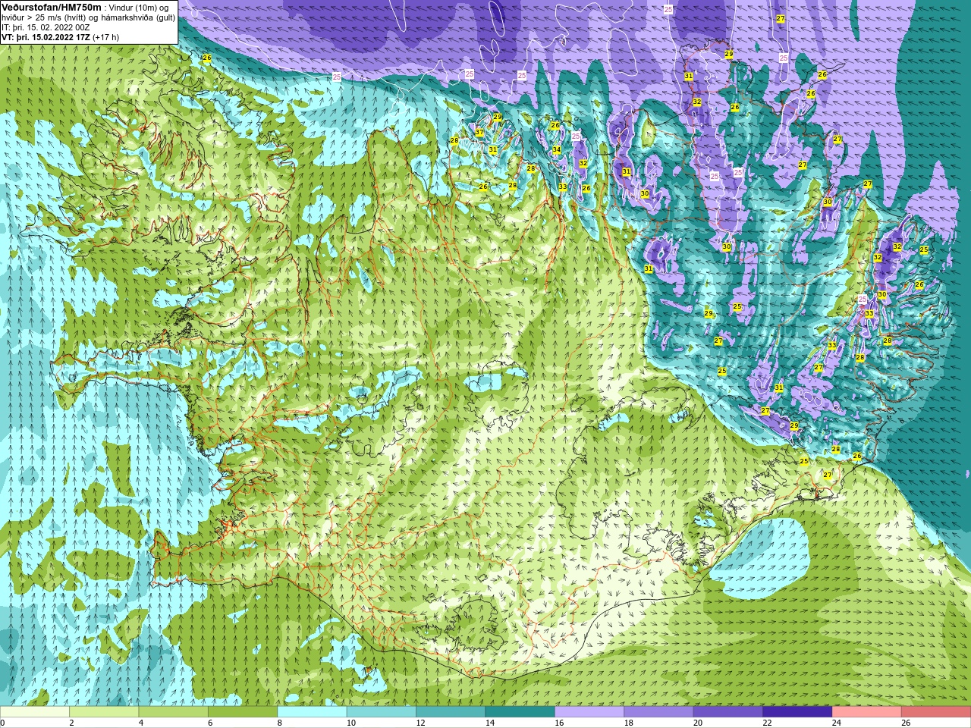The width and height of the screenshot is (971, 728).
Task: Click the "2" tick on legend scale
Action: point(71,723)
